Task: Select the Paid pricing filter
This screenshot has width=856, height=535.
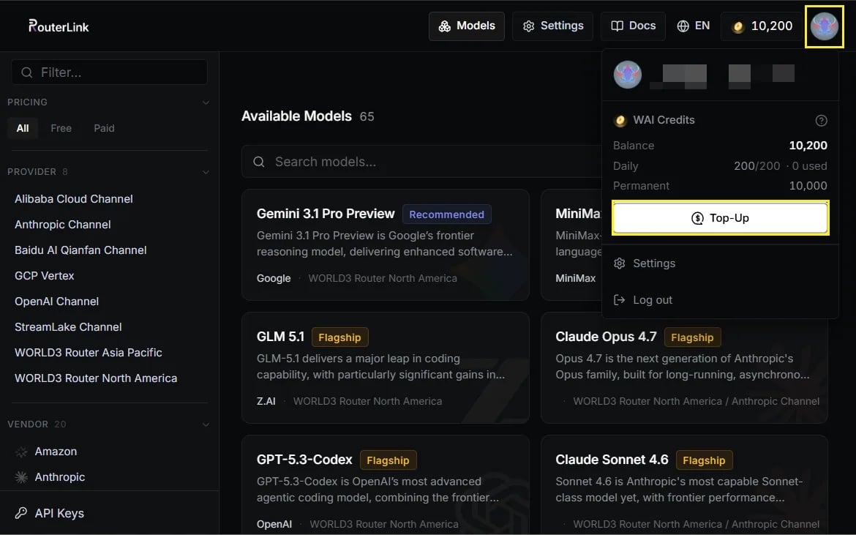Action: pos(105,128)
